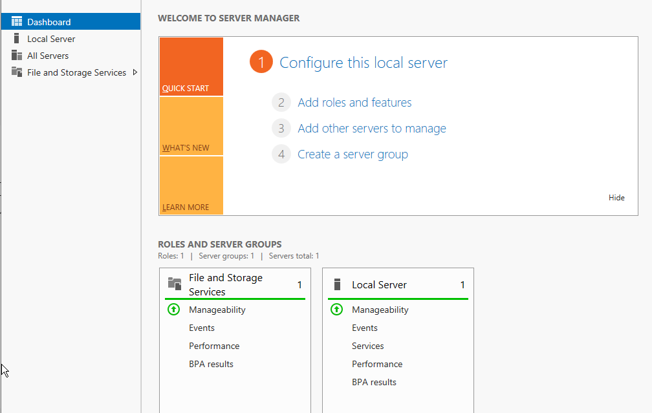652x413 pixels.
Task: Click Roles: 1 summary text
Action: click(171, 256)
